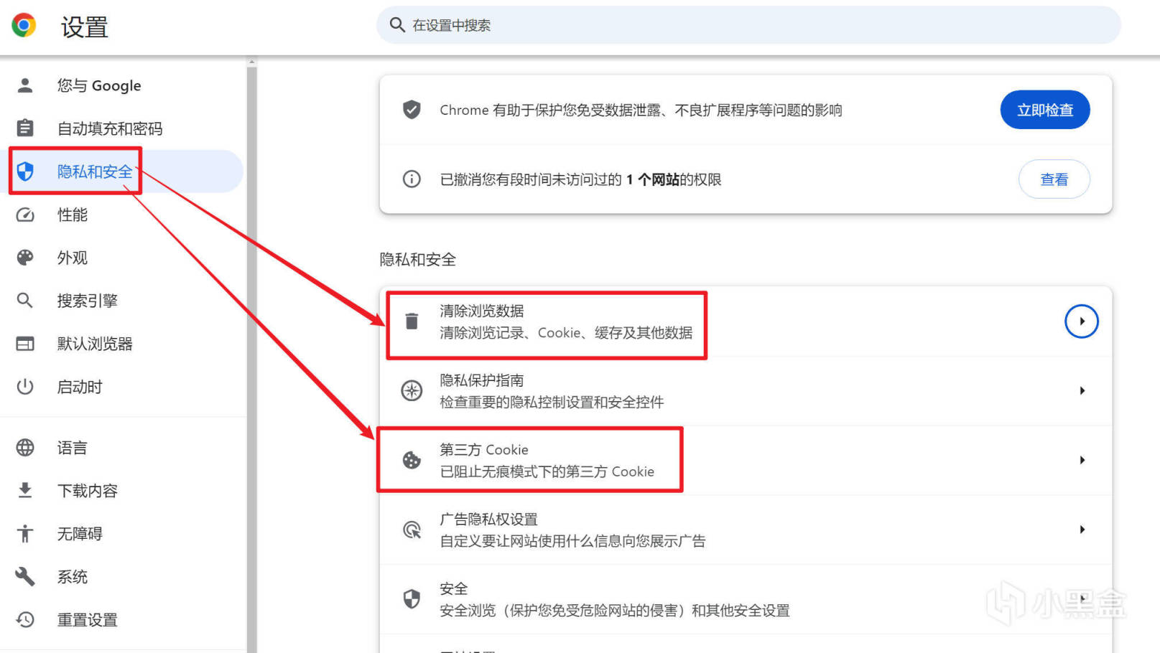Open the 无障碍 section
Viewport: 1160px width, 653px height.
click(122, 534)
